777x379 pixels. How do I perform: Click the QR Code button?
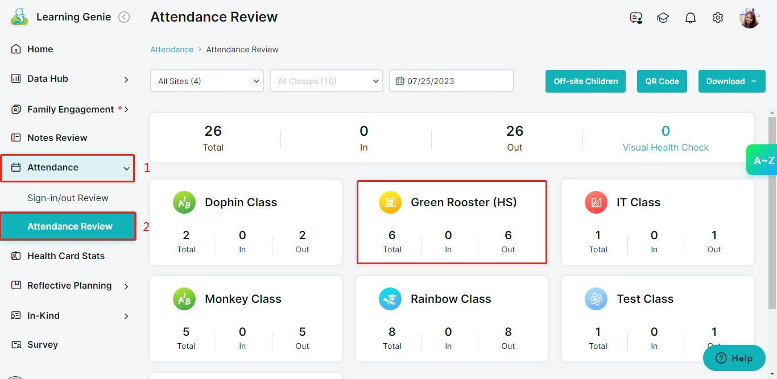click(x=662, y=81)
